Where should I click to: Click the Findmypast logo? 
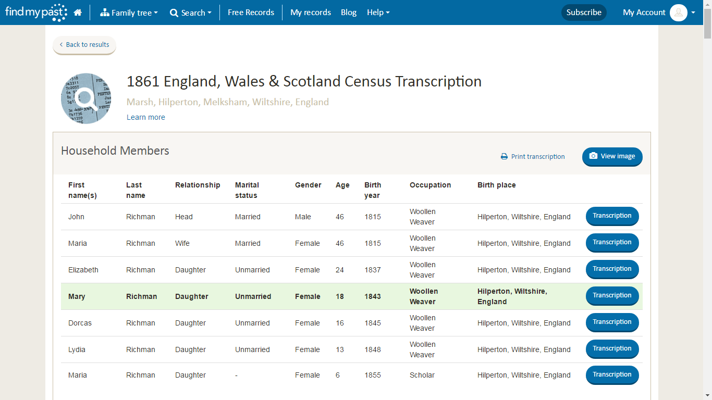pos(36,12)
